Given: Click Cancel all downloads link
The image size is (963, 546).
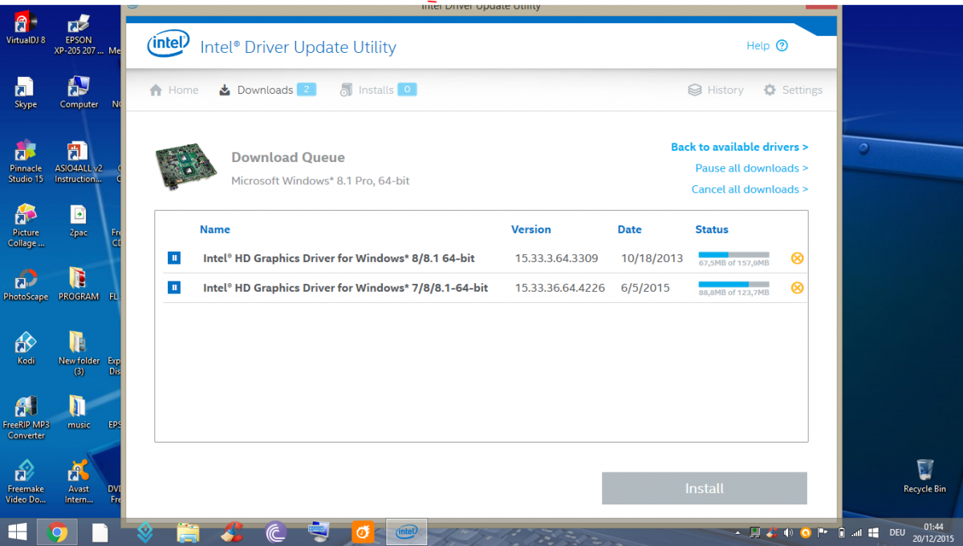Looking at the screenshot, I should click(750, 189).
